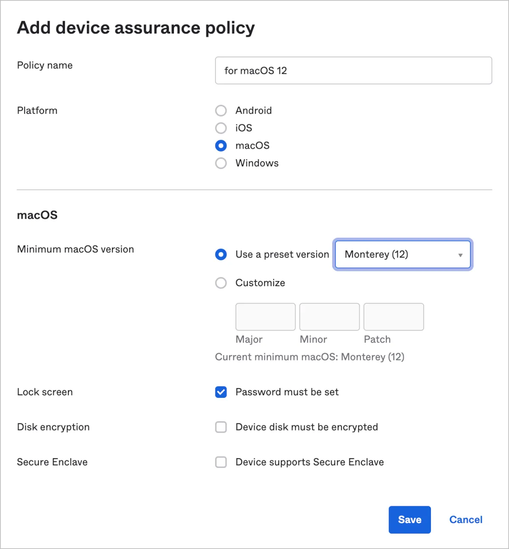Select the macOS platform radio button
The image size is (509, 549).
pyautogui.click(x=221, y=146)
